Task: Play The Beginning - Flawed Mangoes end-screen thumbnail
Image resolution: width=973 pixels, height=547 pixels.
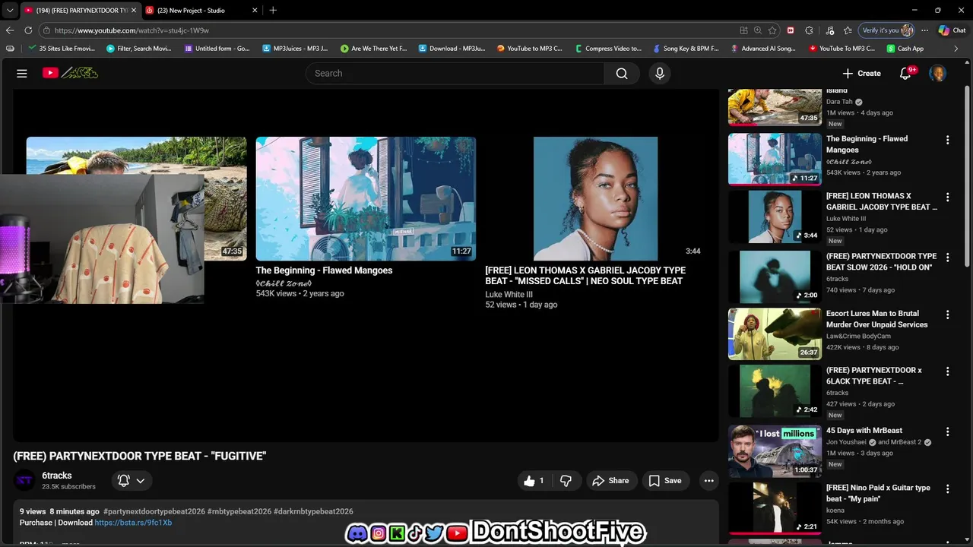Action: coord(366,198)
